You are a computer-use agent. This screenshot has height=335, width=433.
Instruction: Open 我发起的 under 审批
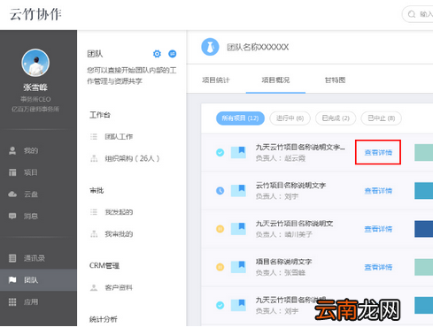point(119,212)
